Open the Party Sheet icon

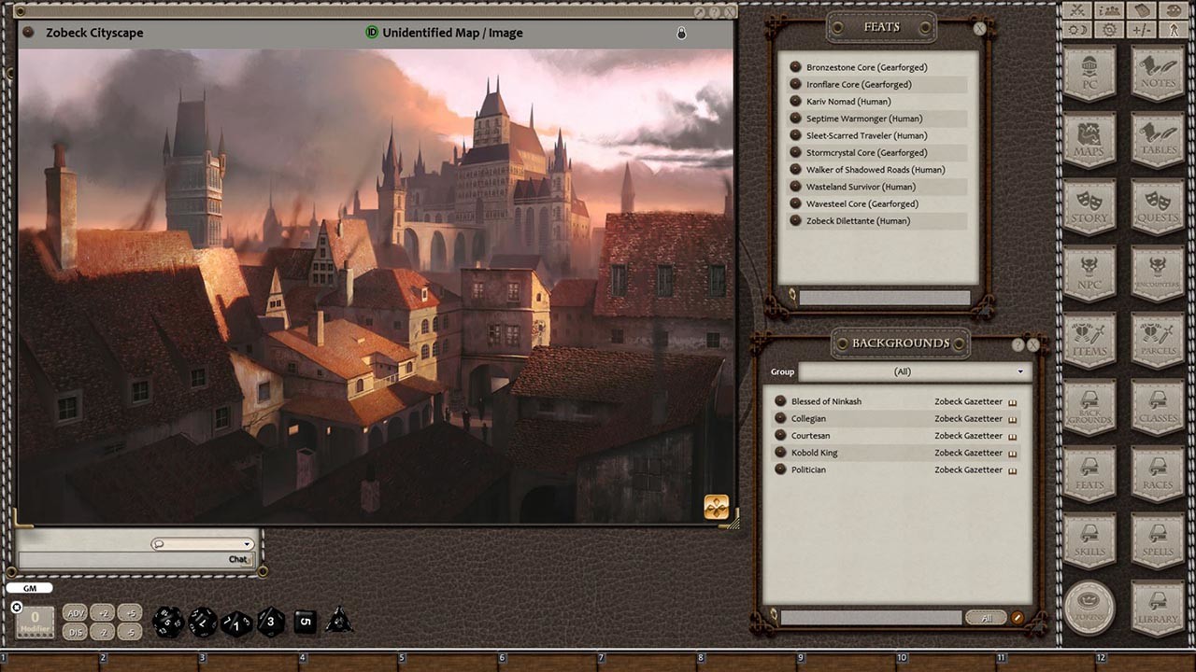(1109, 10)
